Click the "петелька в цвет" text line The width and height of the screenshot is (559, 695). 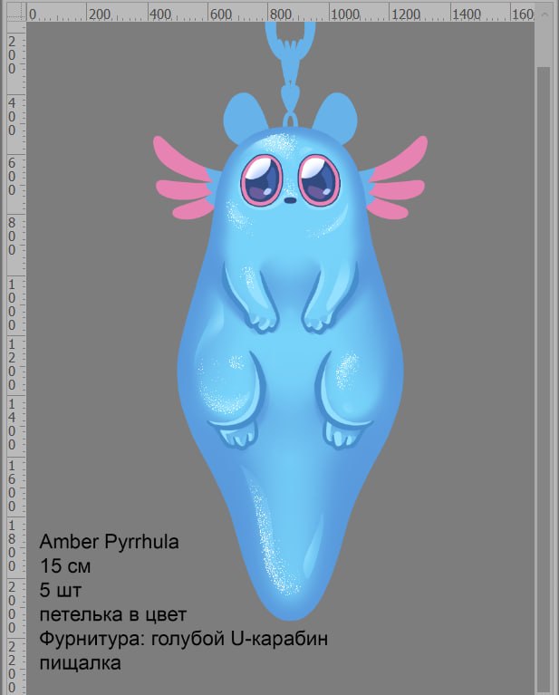coord(113,614)
